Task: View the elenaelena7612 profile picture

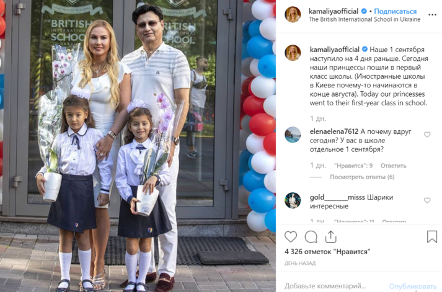Action: (x=293, y=135)
